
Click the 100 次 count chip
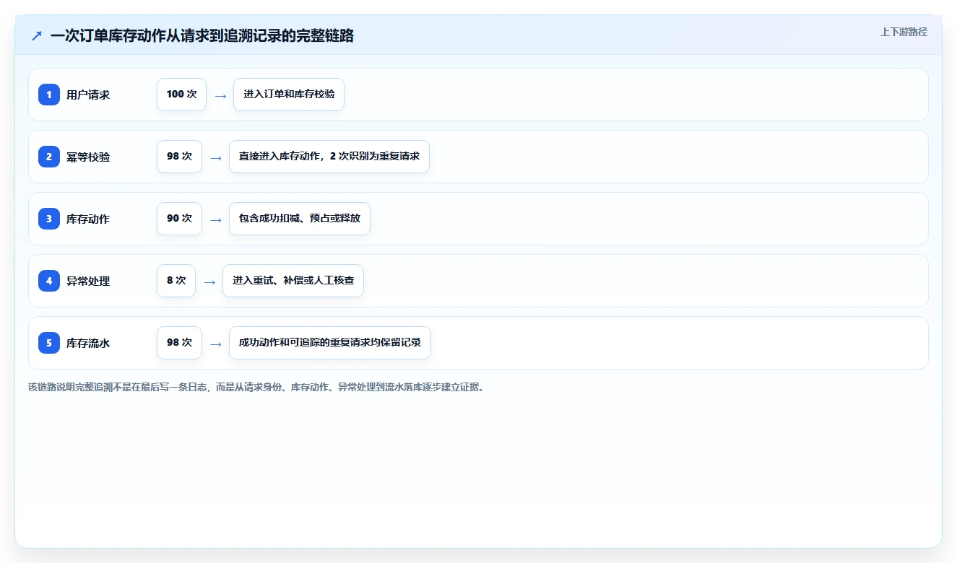[181, 95]
